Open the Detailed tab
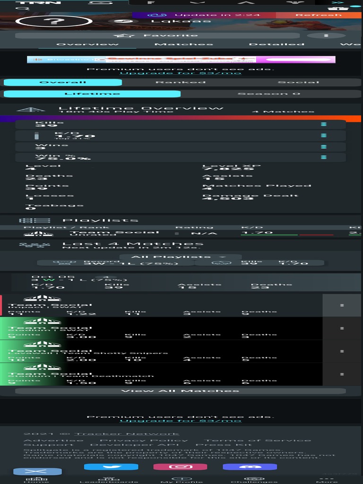The height and width of the screenshot is (484, 363). [x=277, y=44]
